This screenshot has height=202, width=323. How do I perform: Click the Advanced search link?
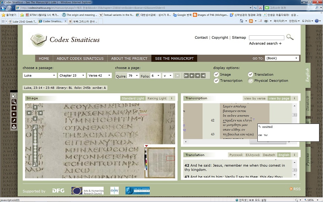click(265, 43)
